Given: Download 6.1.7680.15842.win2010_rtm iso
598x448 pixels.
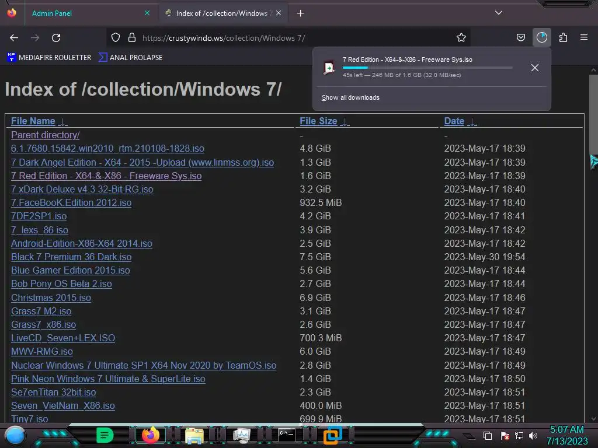Looking at the screenshot, I should pyautogui.click(x=107, y=148).
